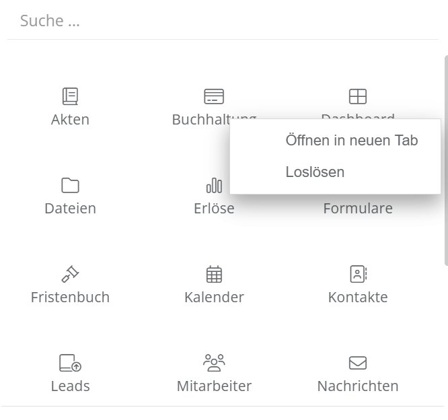Click the Formulare label
The height and width of the screenshot is (420, 448).
click(x=358, y=209)
